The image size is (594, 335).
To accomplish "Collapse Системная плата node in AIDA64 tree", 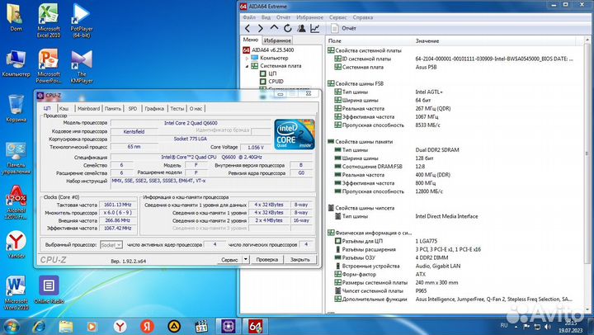I will coord(247,66).
